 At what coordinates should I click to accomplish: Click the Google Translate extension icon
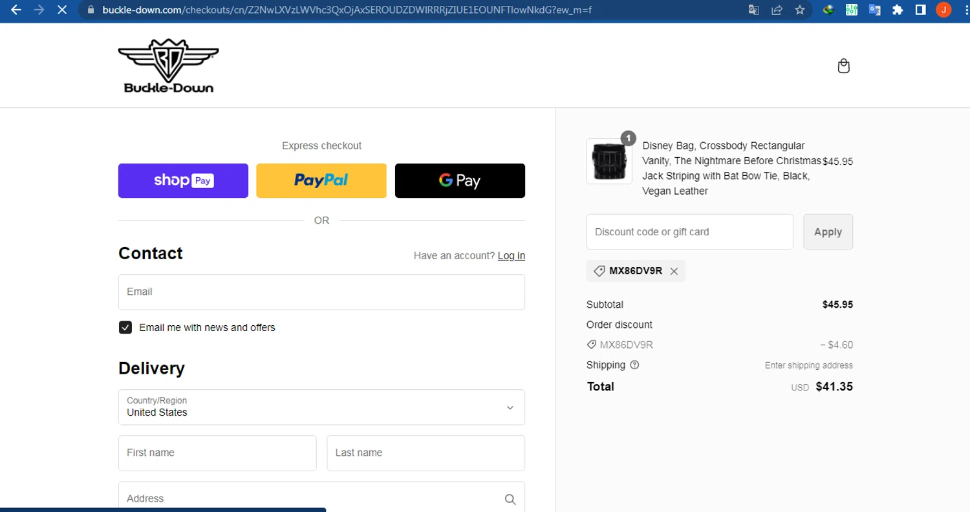coord(875,10)
